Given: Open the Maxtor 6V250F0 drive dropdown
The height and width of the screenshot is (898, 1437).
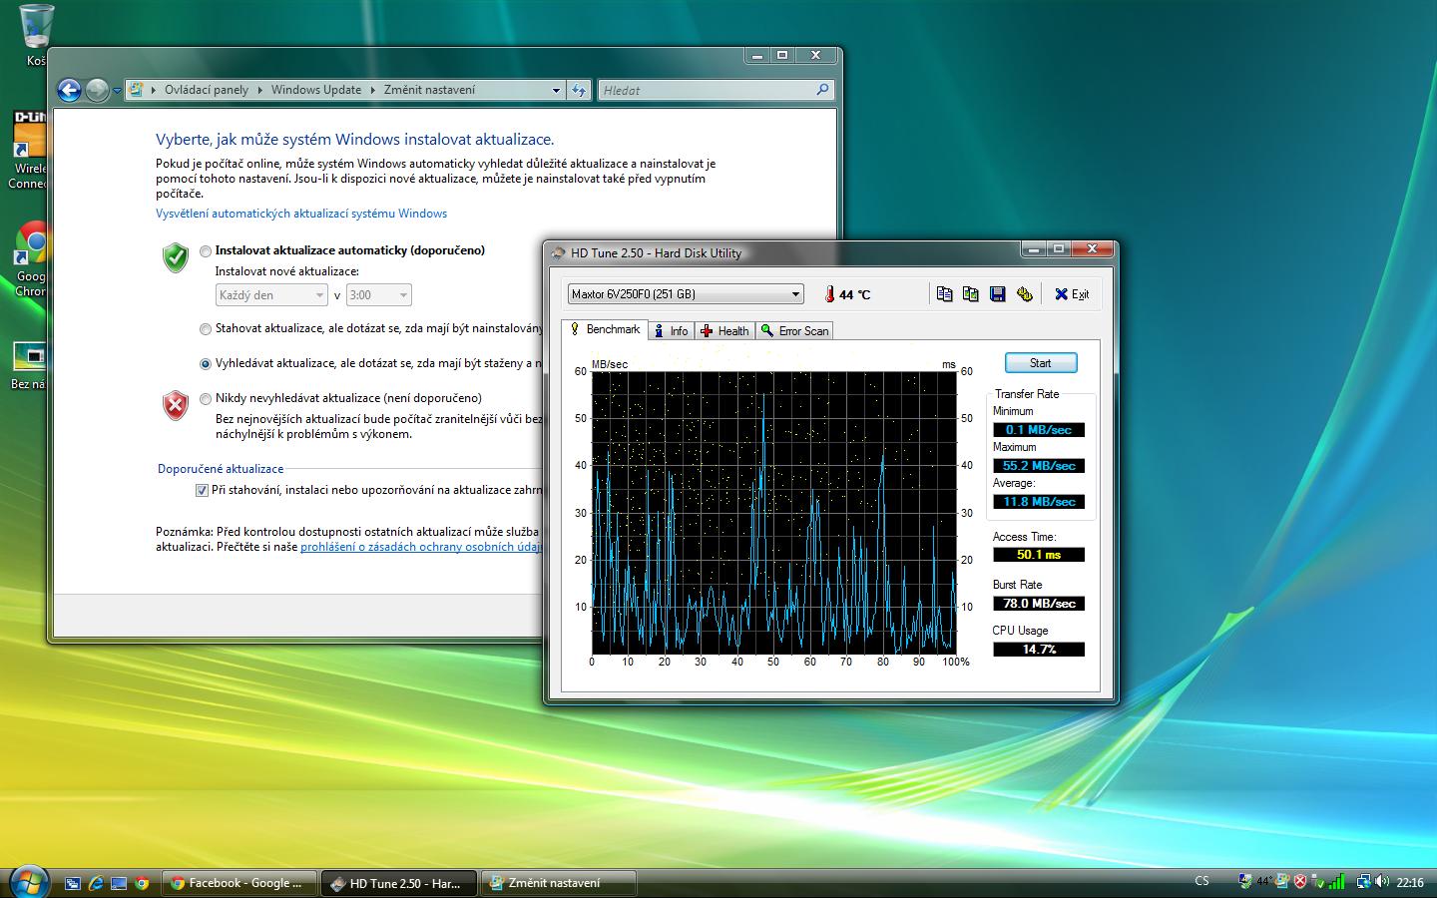Looking at the screenshot, I should point(686,294).
